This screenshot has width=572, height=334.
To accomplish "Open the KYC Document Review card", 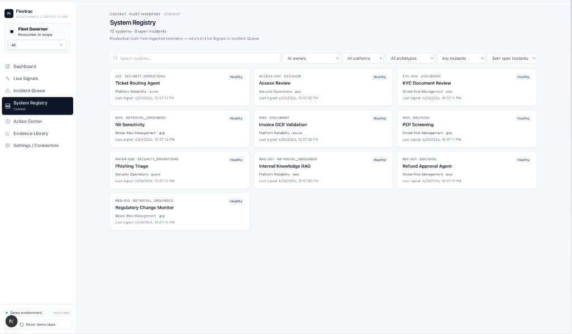I will 466,87.
